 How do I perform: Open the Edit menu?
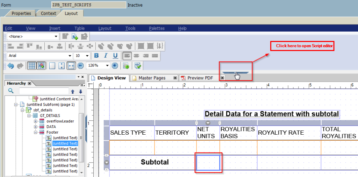point(8,28)
